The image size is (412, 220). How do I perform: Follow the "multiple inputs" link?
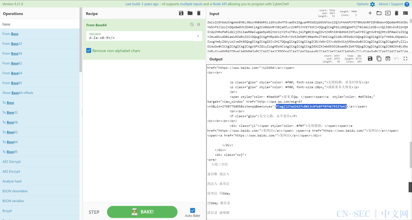click(191, 4)
